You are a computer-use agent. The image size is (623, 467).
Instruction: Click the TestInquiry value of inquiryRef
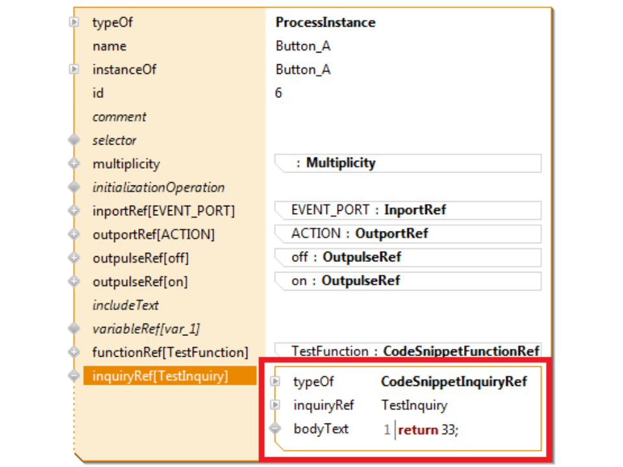[x=414, y=405]
